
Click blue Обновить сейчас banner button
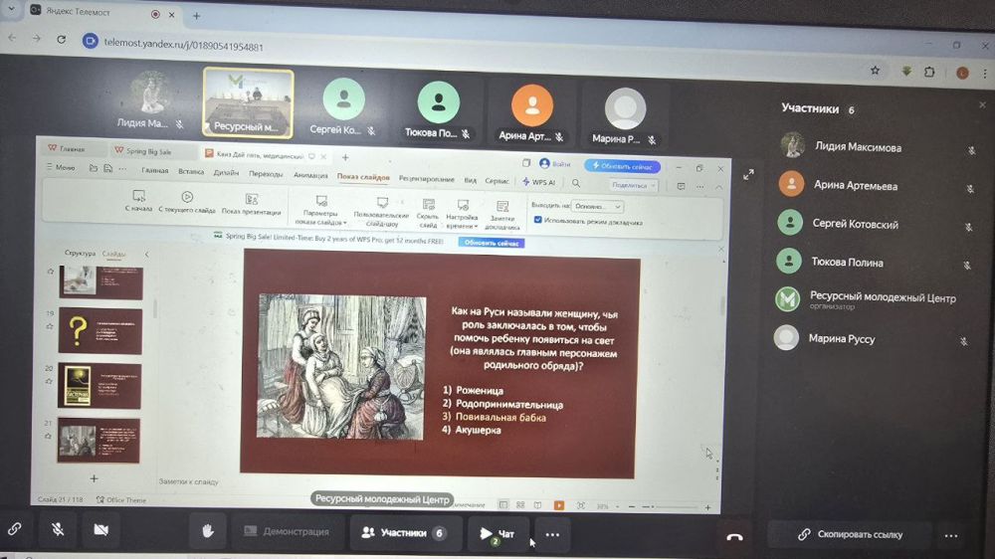(x=492, y=243)
